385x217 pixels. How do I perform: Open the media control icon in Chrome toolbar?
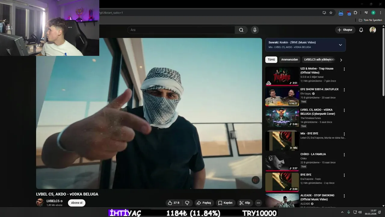click(366, 13)
